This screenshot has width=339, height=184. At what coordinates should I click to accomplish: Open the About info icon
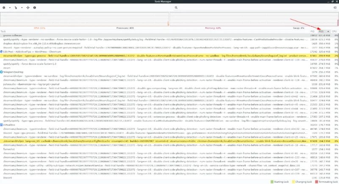pyautogui.click(x=35, y=8)
